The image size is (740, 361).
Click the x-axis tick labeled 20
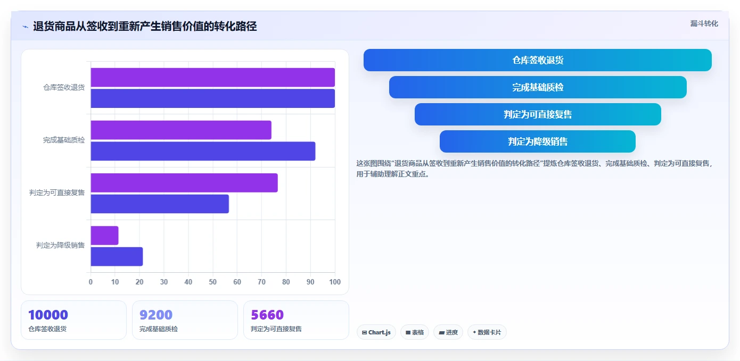point(139,282)
